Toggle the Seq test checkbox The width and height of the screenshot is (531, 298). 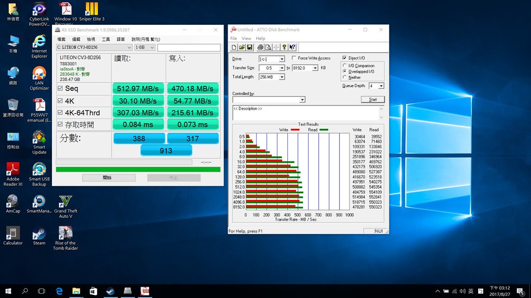coord(60,88)
